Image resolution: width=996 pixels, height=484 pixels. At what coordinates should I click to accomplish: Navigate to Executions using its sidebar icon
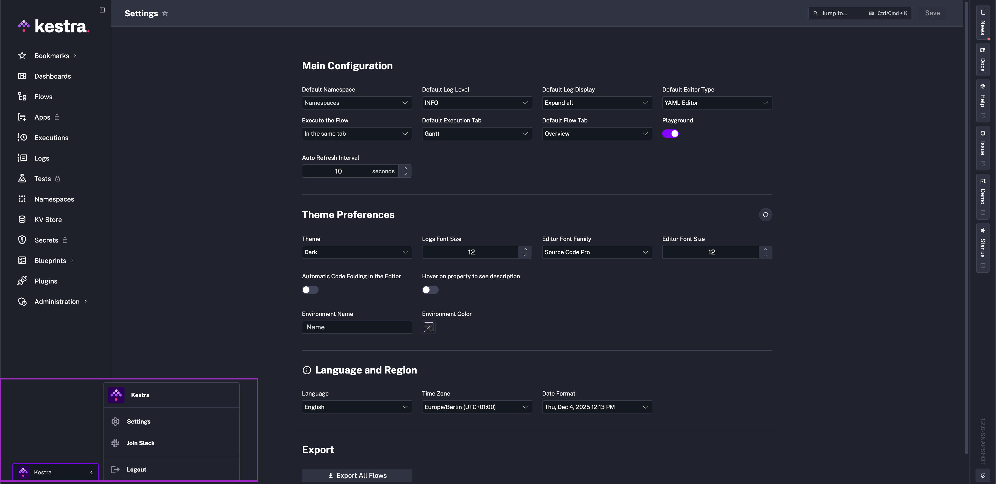pyautogui.click(x=22, y=137)
